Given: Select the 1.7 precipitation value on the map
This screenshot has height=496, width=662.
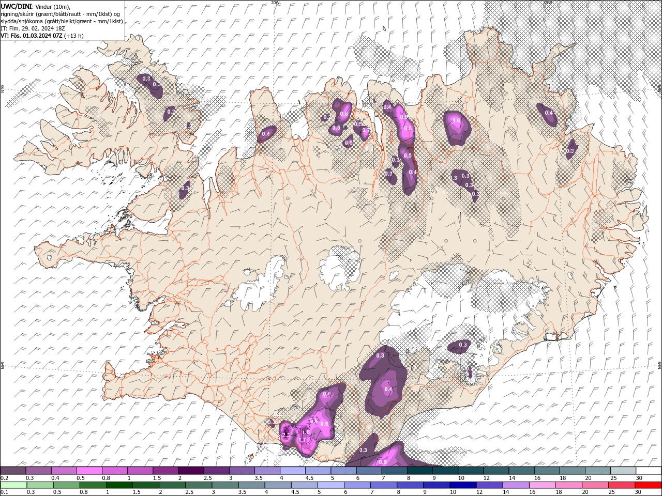Looking at the screenshot, I should pyautogui.click(x=303, y=440).
